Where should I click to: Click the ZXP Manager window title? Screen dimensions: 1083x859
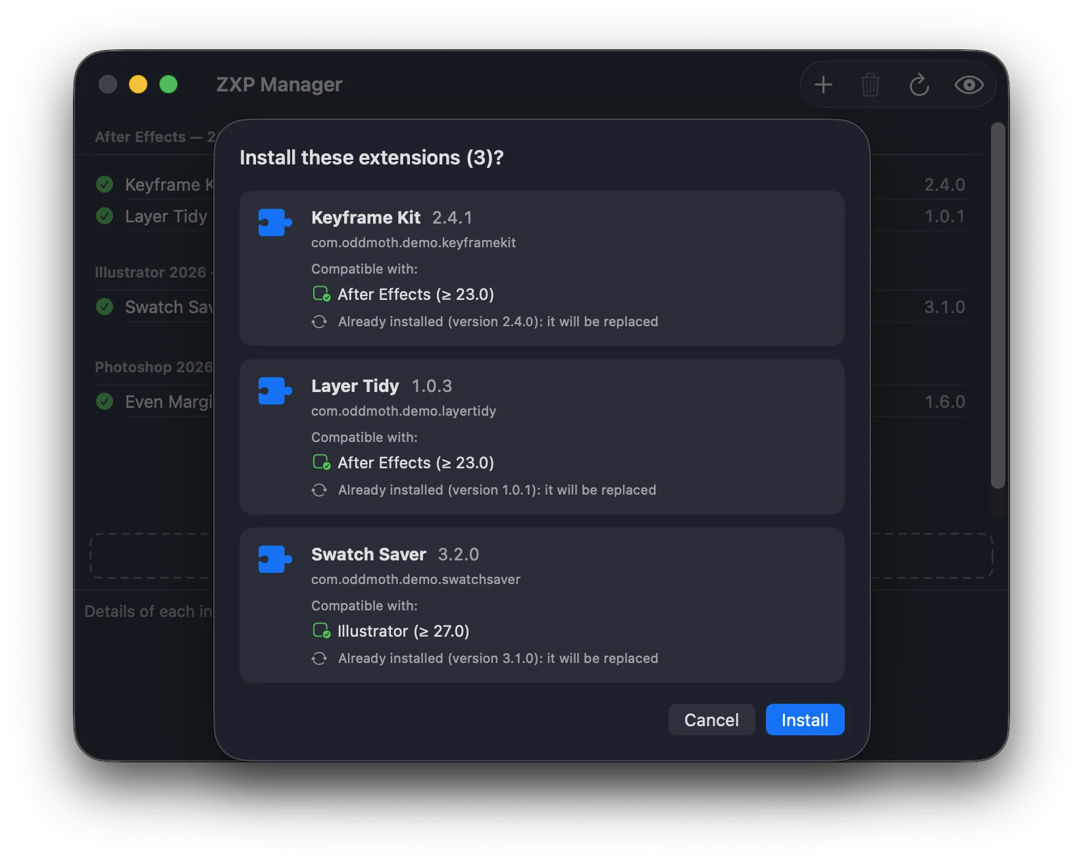coord(279,85)
